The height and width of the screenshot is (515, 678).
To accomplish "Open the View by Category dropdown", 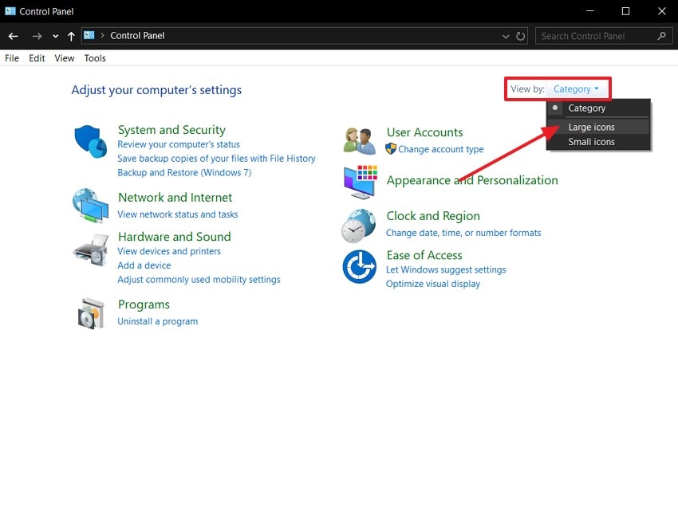I will coord(576,89).
